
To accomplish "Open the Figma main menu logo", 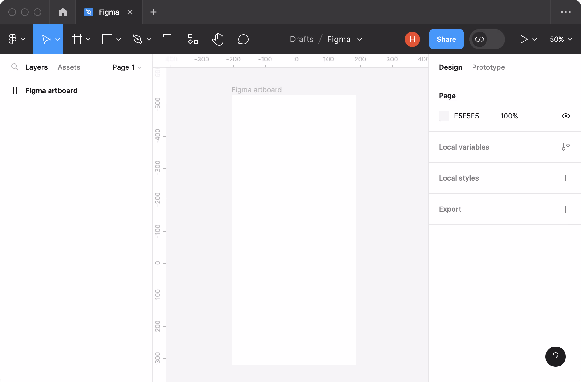I will tap(13, 39).
